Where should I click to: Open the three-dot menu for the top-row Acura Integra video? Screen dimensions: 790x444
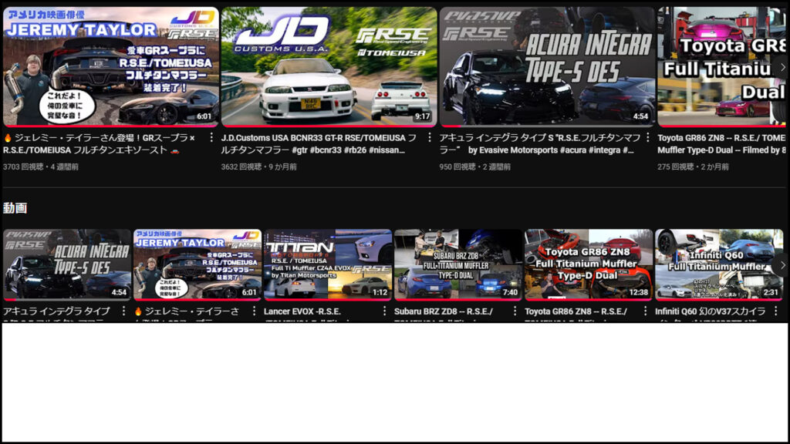point(648,138)
